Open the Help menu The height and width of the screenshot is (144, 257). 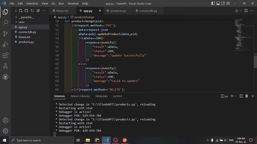85,4
